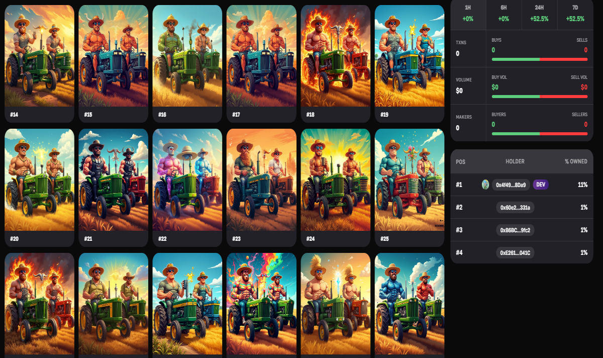This screenshot has width=603, height=358.
Task: Select the 1H timeframe tab
Action: point(468,13)
